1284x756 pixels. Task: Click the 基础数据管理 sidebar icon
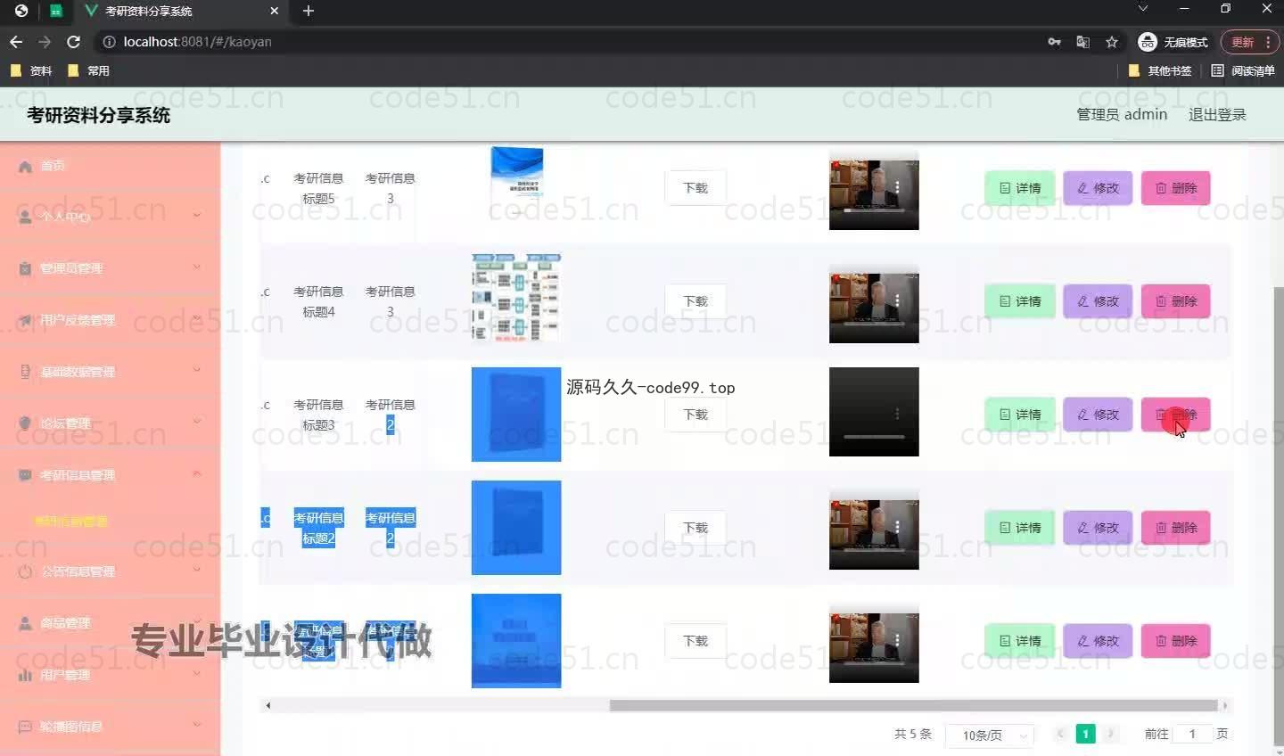pos(25,372)
